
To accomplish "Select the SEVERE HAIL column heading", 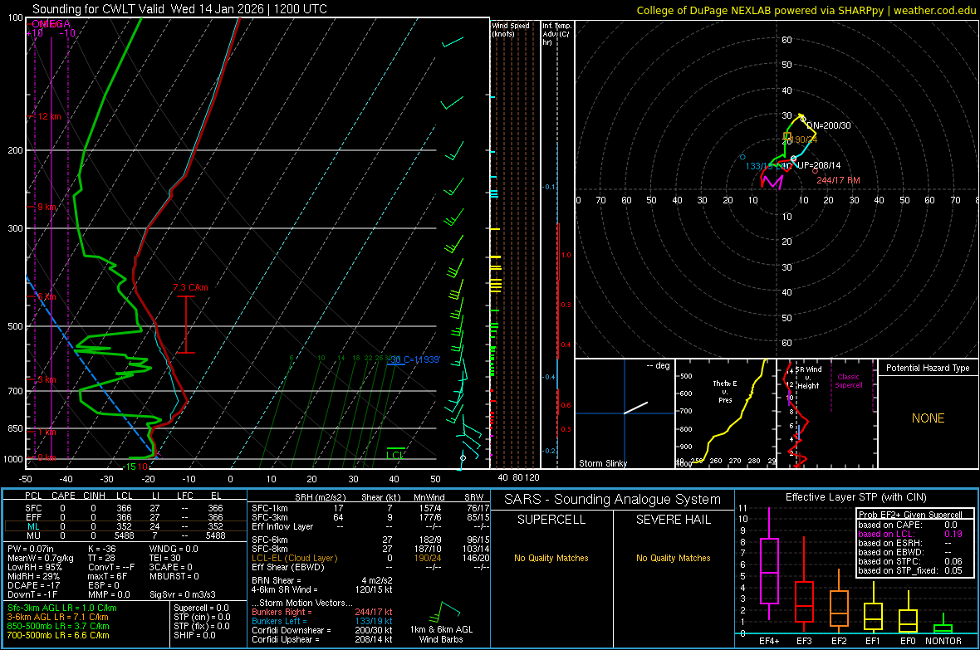I will pyautogui.click(x=674, y=520).
